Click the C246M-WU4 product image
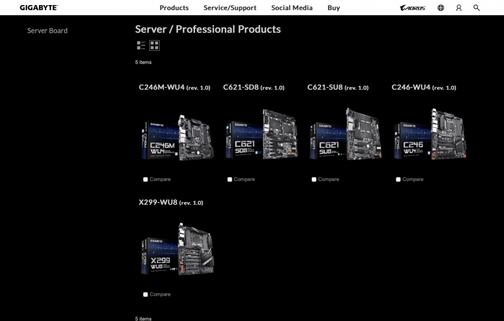Image resolution: width=504 pixels, height=321 pixels. [x=177, y=138]
